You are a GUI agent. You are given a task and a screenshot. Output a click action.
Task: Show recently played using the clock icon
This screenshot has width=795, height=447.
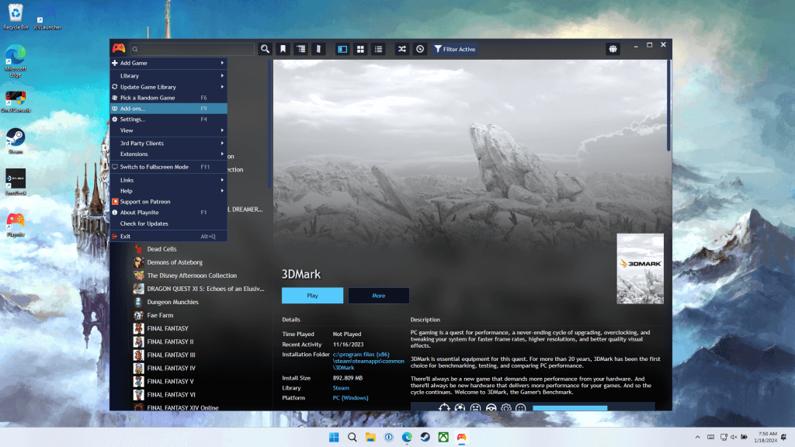tap(419, 49)
